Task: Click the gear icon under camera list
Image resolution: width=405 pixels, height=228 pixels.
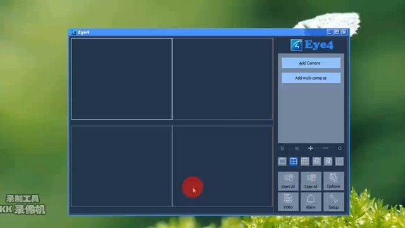Action: coord(339,148)
